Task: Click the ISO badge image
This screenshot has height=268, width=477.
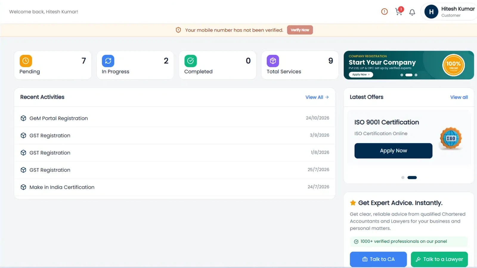Action: [x=451, y=138]
